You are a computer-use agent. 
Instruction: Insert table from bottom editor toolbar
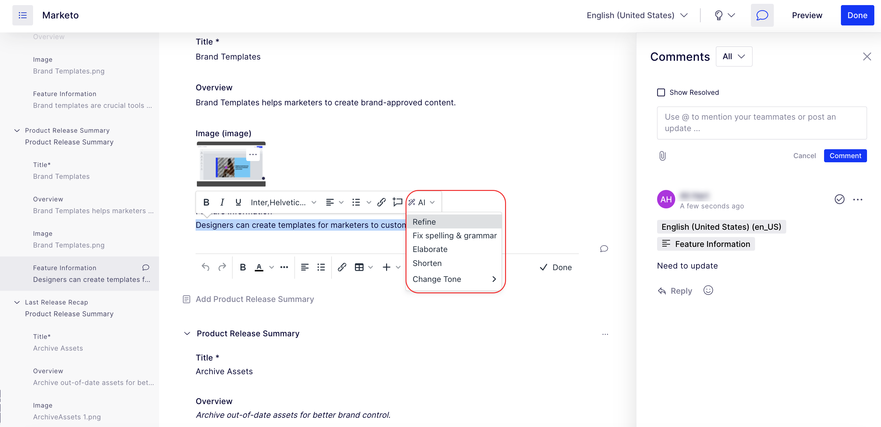click(359, 267)
